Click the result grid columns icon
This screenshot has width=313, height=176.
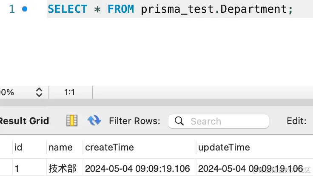[72, 121]
